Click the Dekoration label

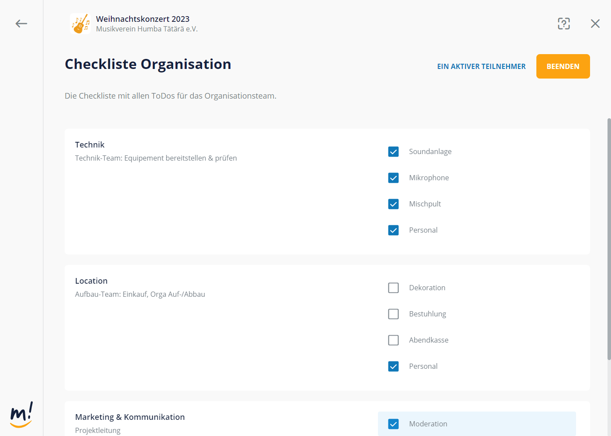click(x=427, y=288)
